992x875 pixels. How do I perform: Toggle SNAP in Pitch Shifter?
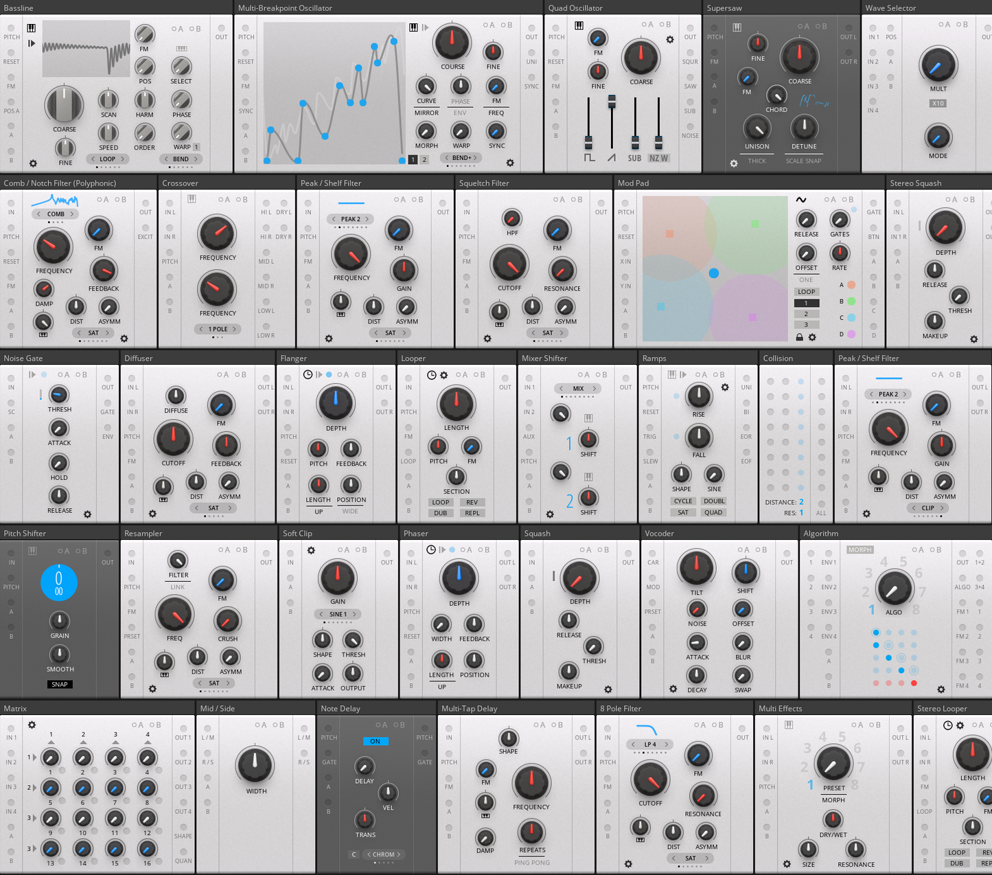tap(60, 684)
